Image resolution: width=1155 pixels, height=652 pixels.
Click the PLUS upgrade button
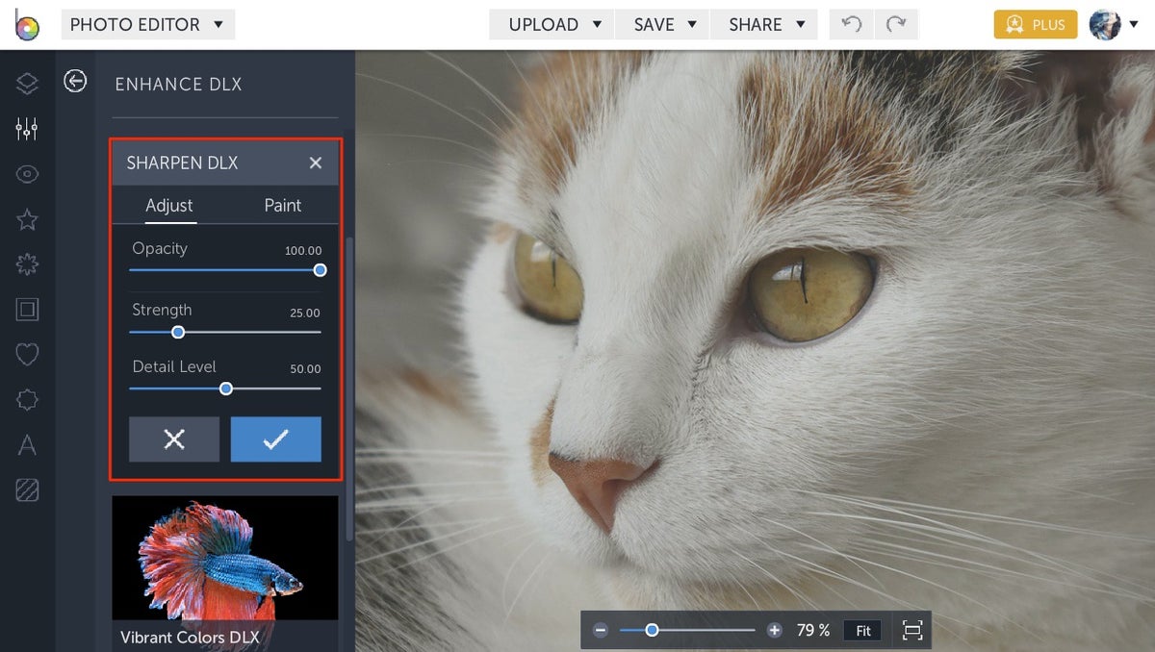(1035, 24)
